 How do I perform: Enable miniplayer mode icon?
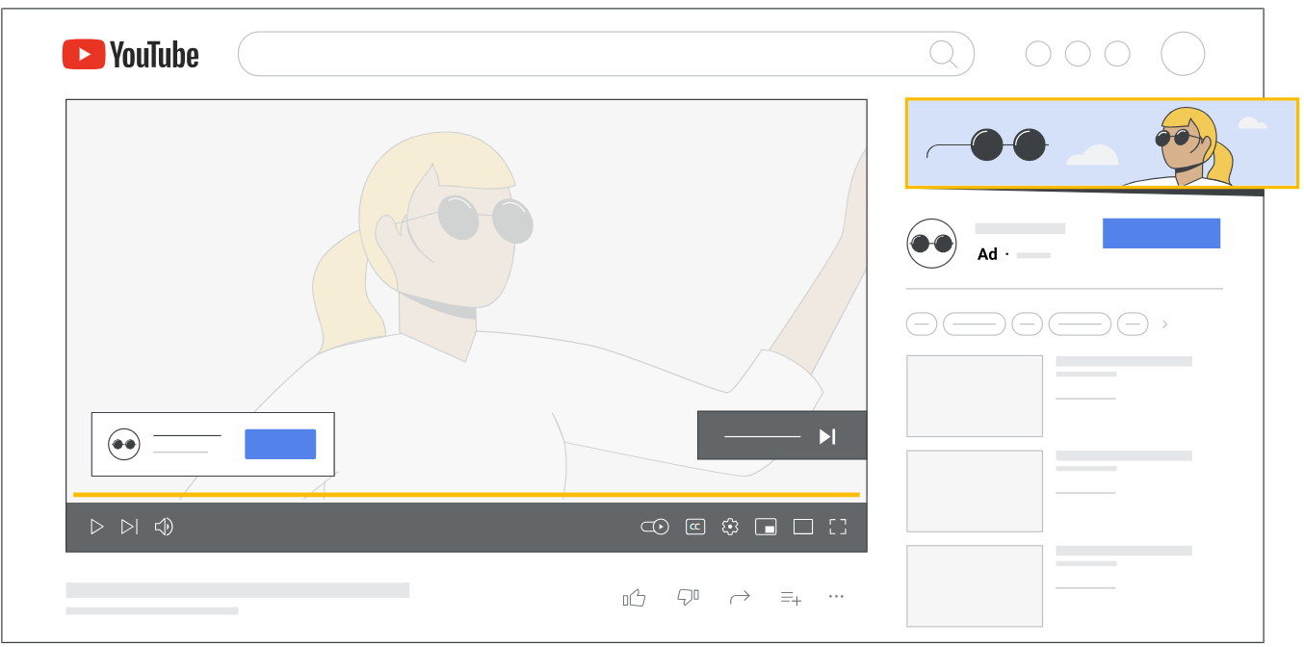(766, 527)
